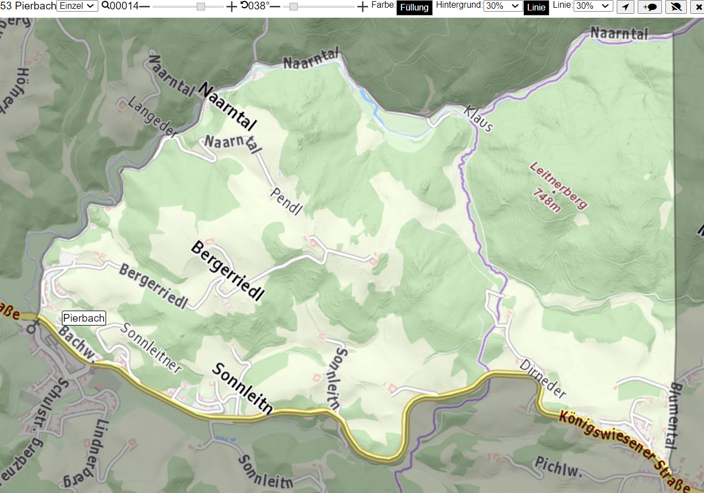Click the add comment bubble icon

tap(650, 7)
